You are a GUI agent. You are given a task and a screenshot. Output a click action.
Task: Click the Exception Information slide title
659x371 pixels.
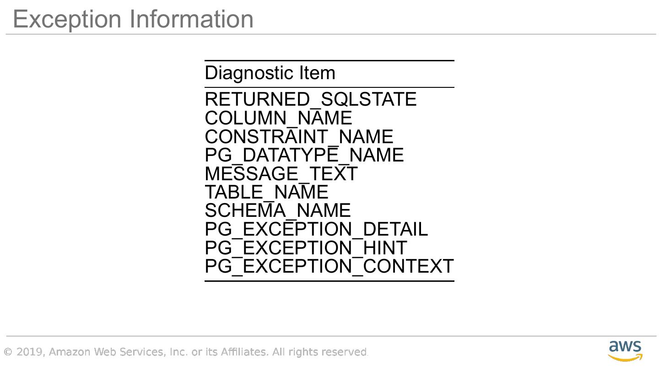tap(133, 19)
